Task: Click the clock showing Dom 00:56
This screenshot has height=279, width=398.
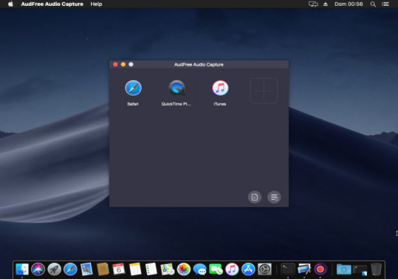Action: click(x=349, y=4)
